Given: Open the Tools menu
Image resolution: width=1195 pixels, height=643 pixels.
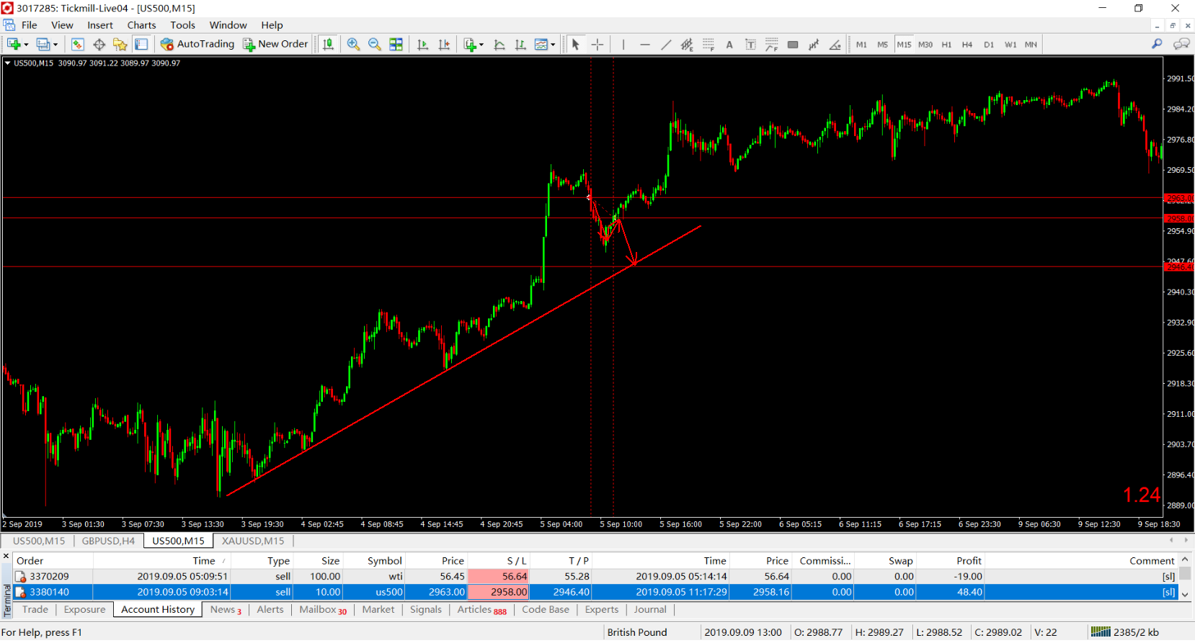Looking at the screenshot, I should (x=182, y=25).
